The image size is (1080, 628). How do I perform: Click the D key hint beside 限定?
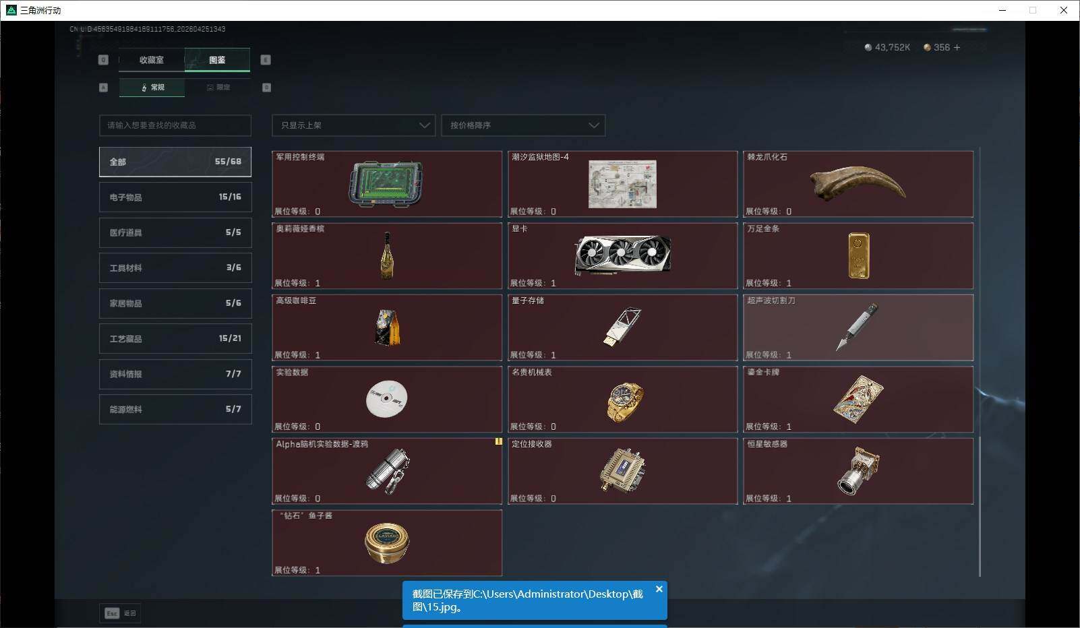pos(266,88)
